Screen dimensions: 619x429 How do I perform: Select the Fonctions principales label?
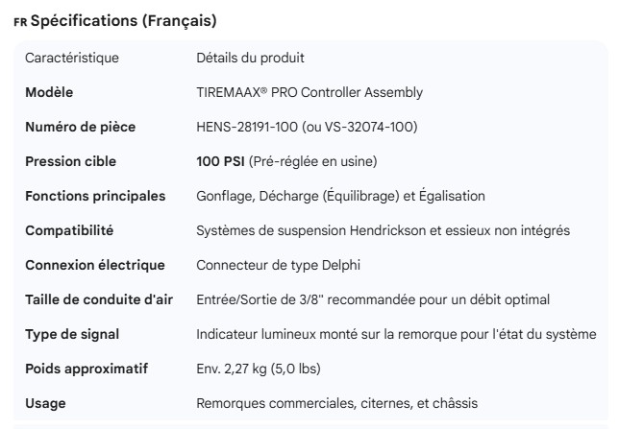coord(95,196)
